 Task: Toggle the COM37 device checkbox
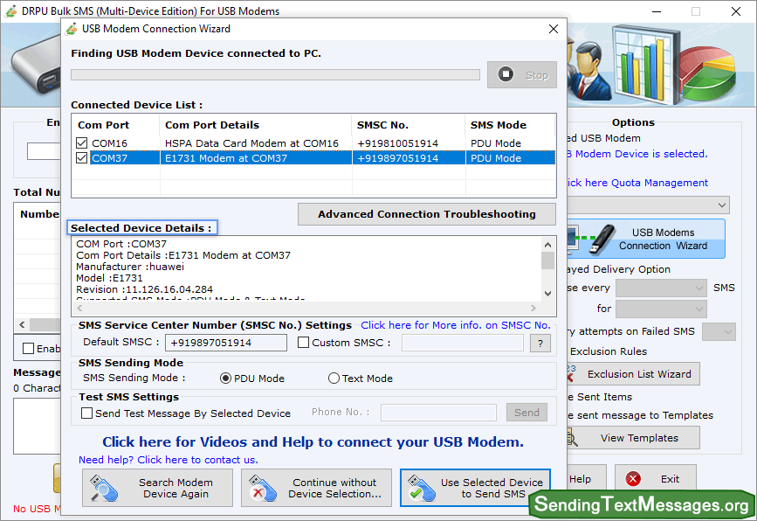point(81,158)
